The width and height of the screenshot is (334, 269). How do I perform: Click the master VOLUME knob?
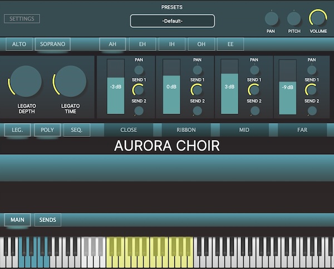point(318,18)
